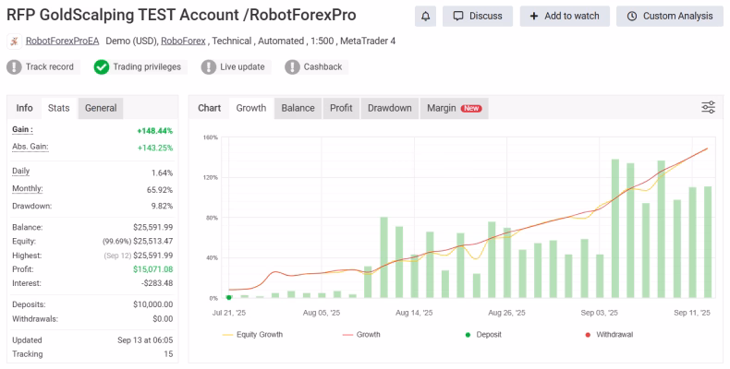Click the Live update status icon
Viewport: 730px width, 369px height.
(x=209, y=67)
